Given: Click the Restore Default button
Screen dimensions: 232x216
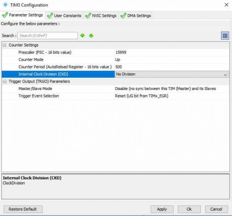Looking at the screenshot, I should (x=23, y=209).
